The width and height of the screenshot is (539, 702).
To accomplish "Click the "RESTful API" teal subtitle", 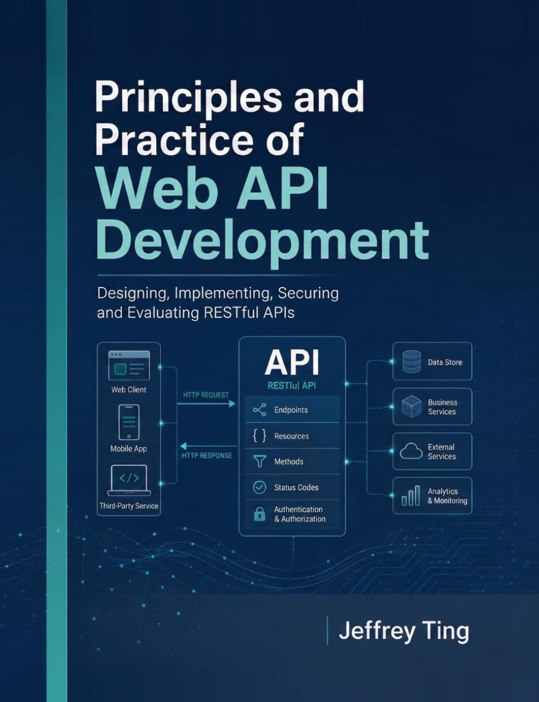I will 292,386.
